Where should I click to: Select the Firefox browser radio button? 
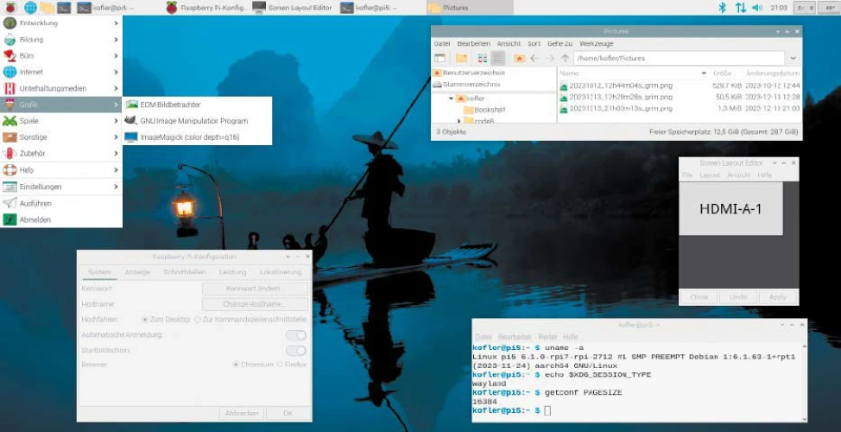coord(281,365)
